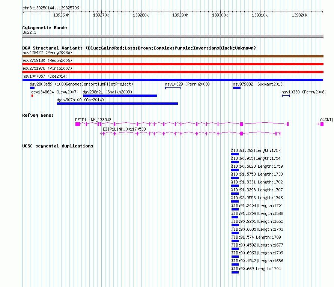The height and width of the screenshot is (287, 334).
Task: Click the 139310k ruler tick label
Action: 260,15
